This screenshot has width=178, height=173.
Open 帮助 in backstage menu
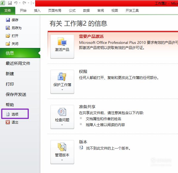coord(10,105)
